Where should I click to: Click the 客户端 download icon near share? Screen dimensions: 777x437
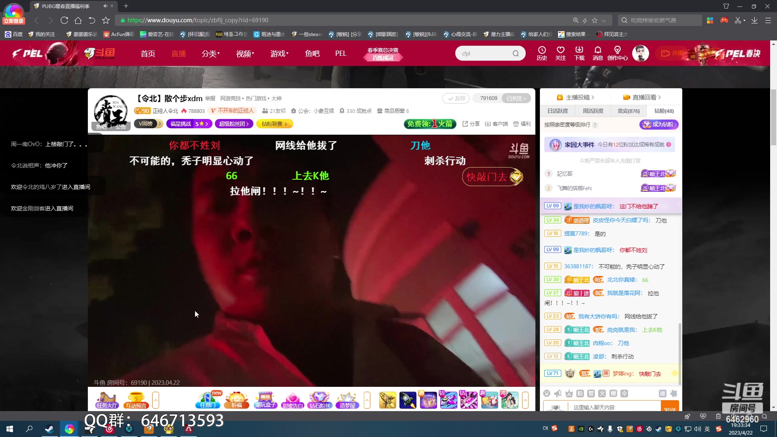[487, 124]
